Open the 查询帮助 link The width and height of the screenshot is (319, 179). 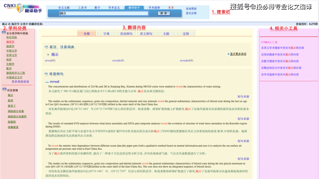pos(191,9)
